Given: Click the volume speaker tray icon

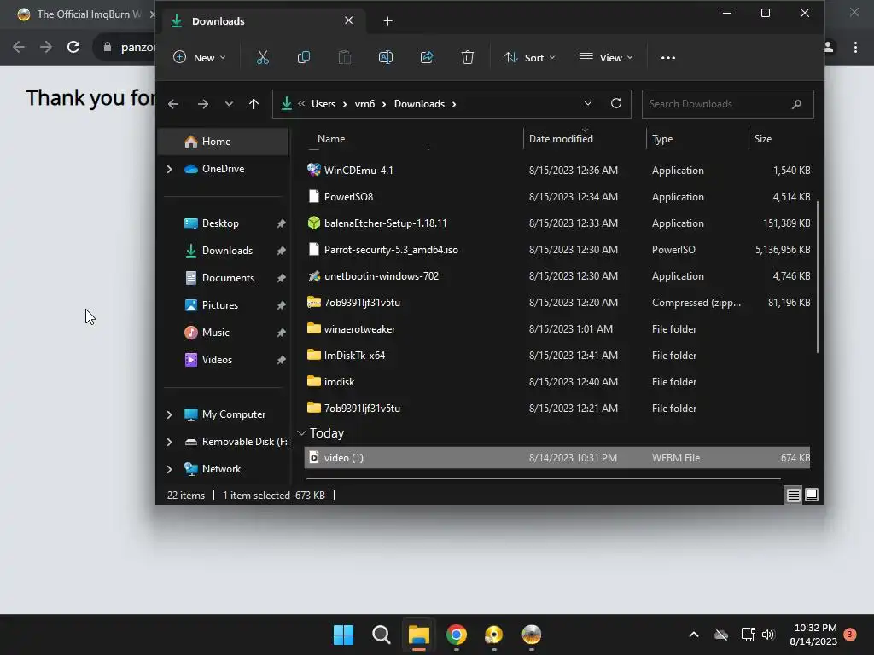Looking at the screenshot, I should [768, 635].
